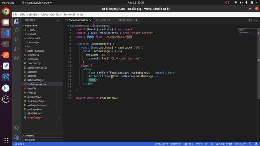Open OBS Studio from the dock
This screenshot has width=260, height=146.
(6, 99)
